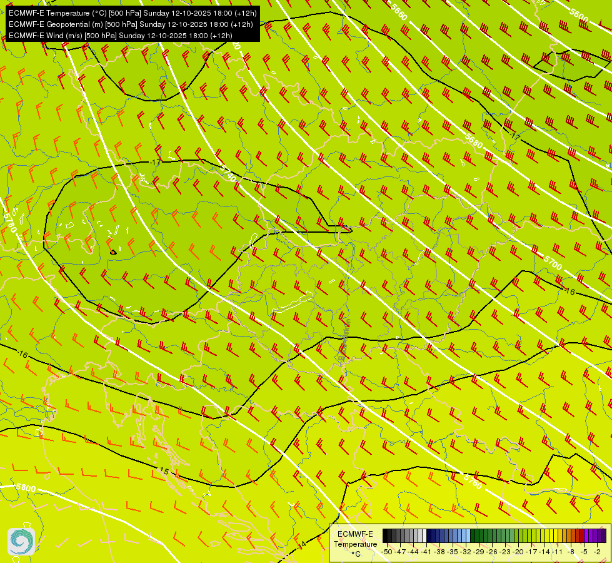Click the -16 isotherm label near 5700 contour
Viewport: 612px width, 563px height.
pos(570,292)
